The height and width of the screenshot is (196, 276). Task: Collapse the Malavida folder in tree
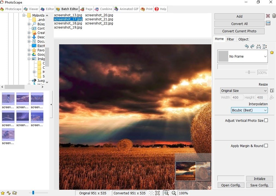(x=24, y=15)
